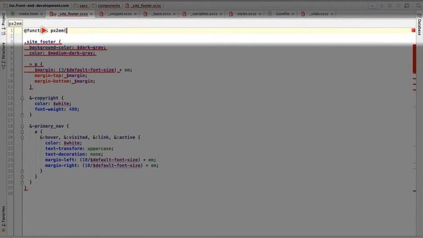The height and width of the screenshot is (238, 423).
Task: Close the _slide.scss tab
Action: click(x=332, y=14)
